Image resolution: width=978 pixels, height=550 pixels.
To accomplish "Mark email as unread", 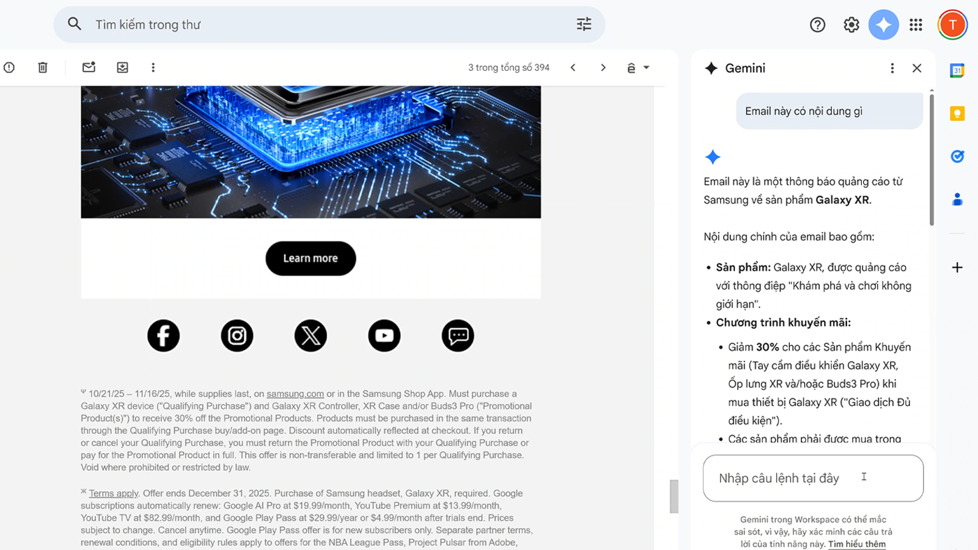I will pos(89,67).
